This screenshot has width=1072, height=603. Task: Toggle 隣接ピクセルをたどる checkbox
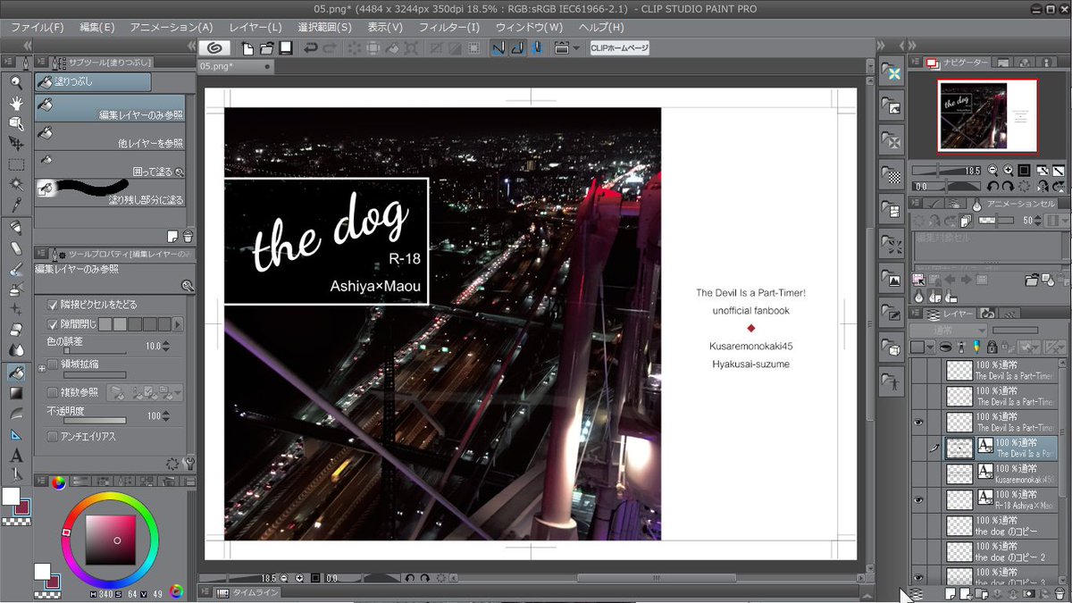[x=52, y=305]
